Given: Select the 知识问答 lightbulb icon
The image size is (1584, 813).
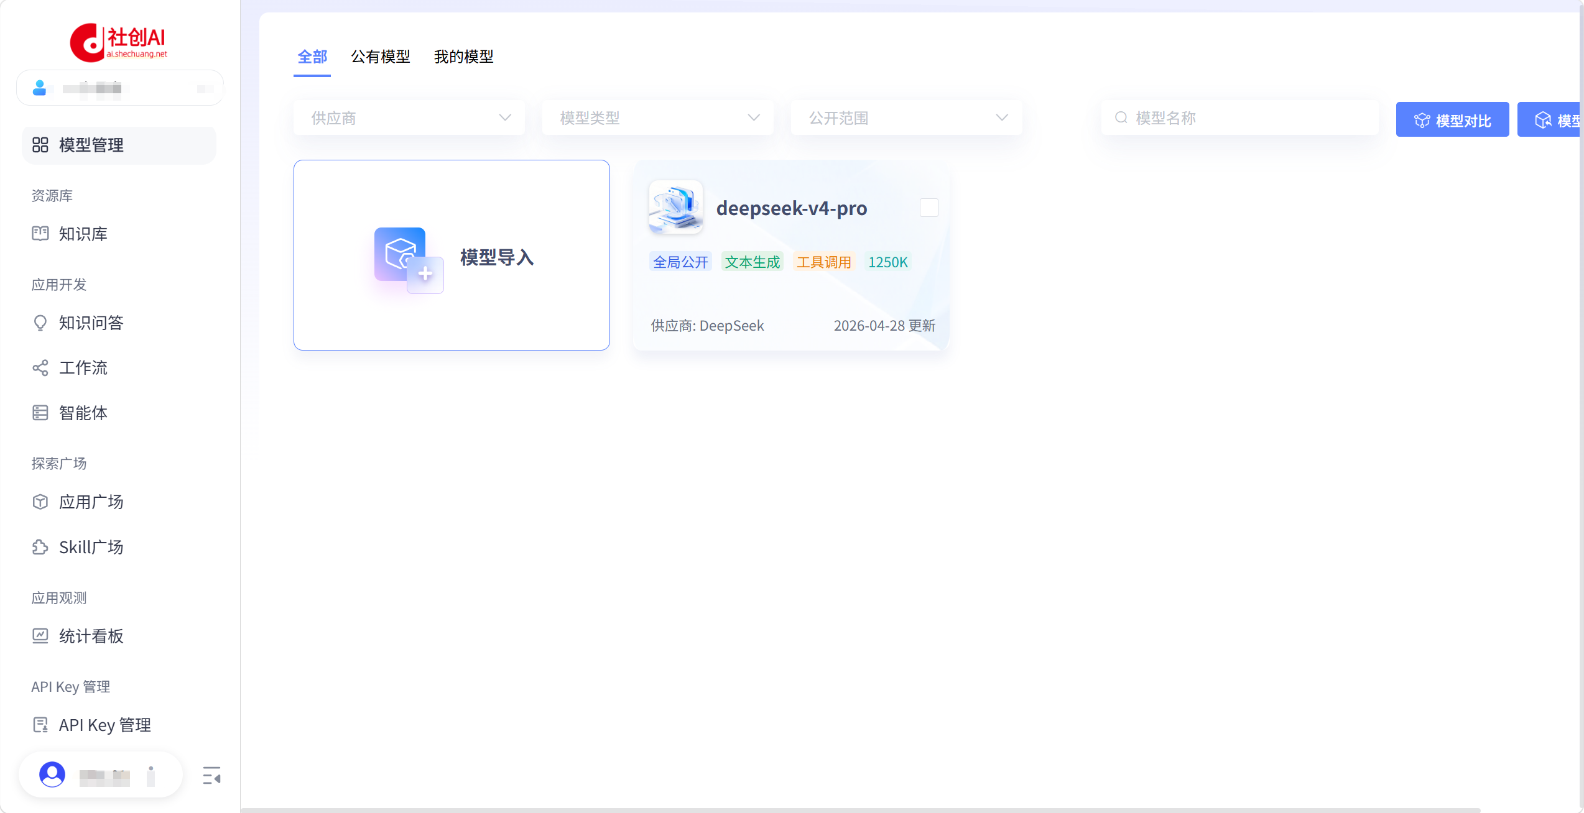Looking at the screenshot, I should pos(40,323).
